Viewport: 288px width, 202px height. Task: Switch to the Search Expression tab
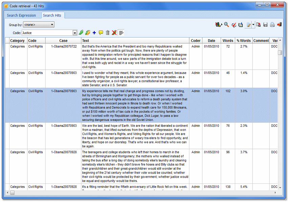click(x=21, y=15)
